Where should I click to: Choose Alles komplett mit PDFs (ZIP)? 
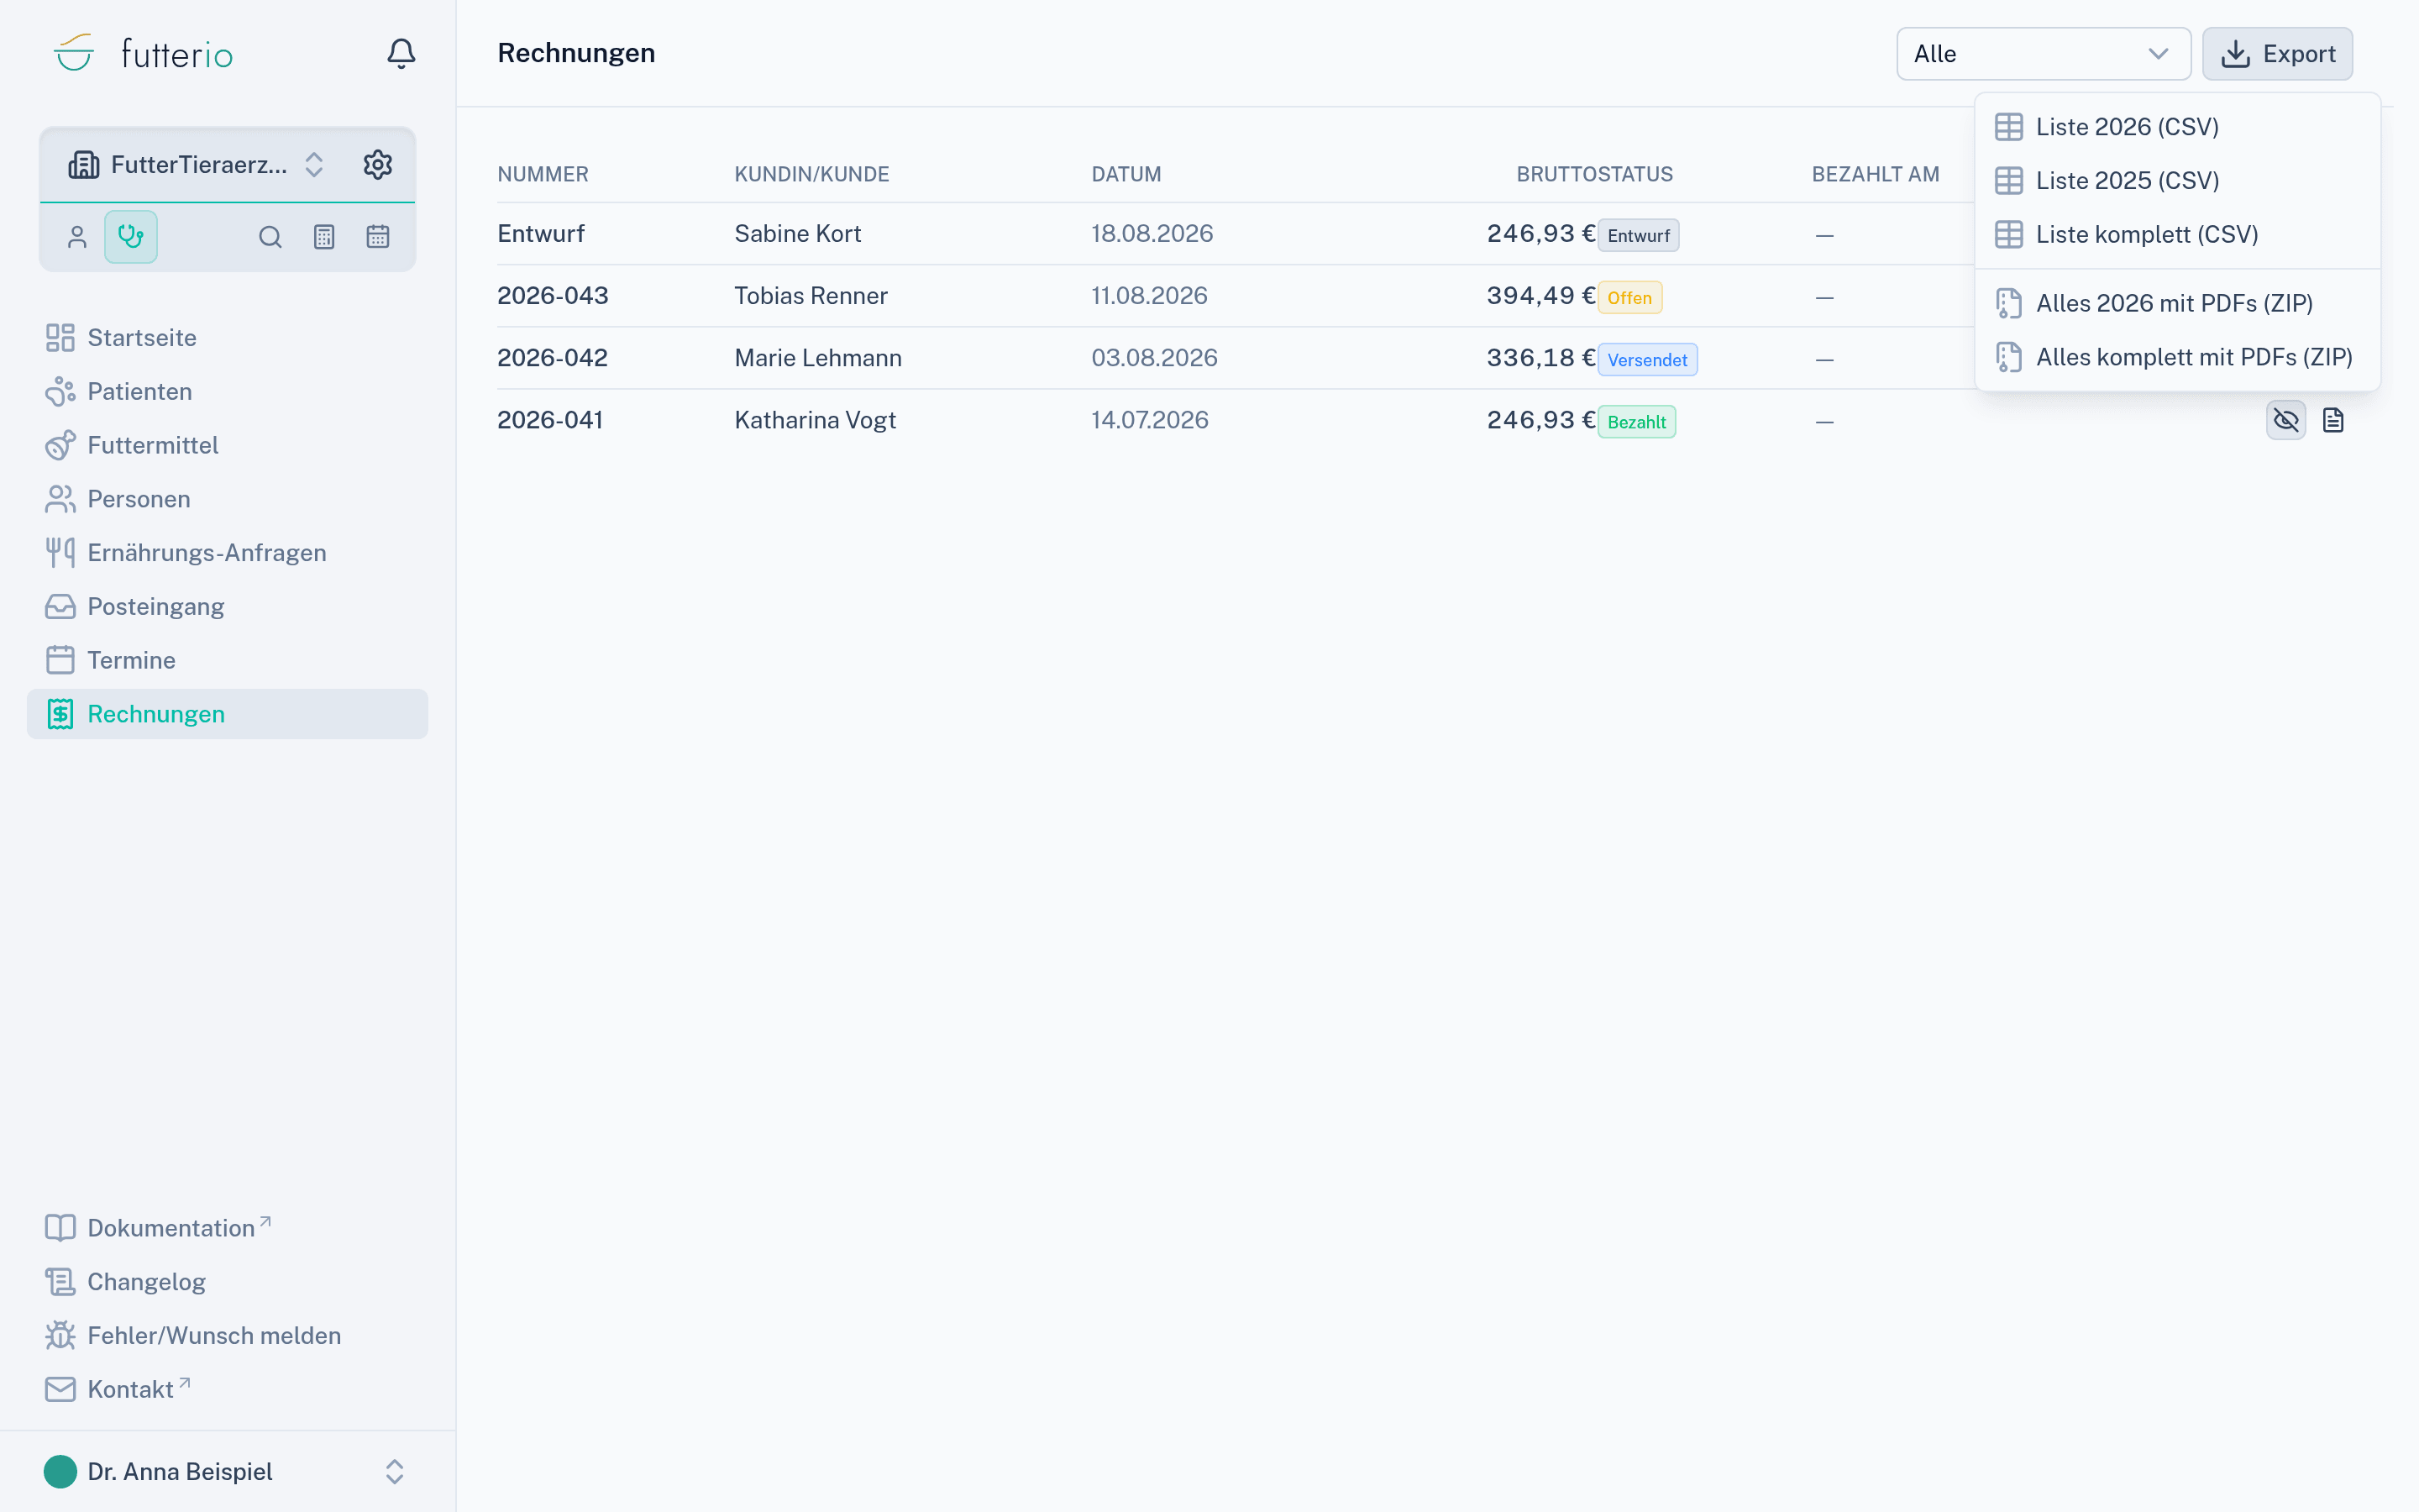pyautogui.click(x=2177, y=357)
